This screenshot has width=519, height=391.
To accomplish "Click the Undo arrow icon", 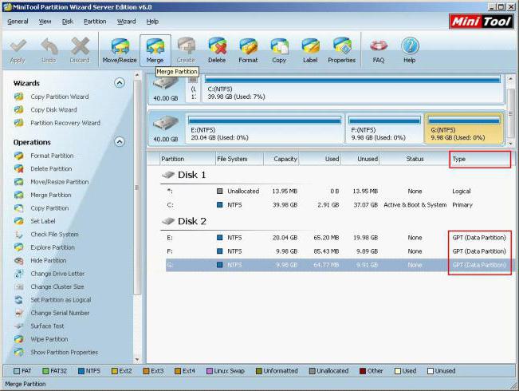I will point(49,46).
